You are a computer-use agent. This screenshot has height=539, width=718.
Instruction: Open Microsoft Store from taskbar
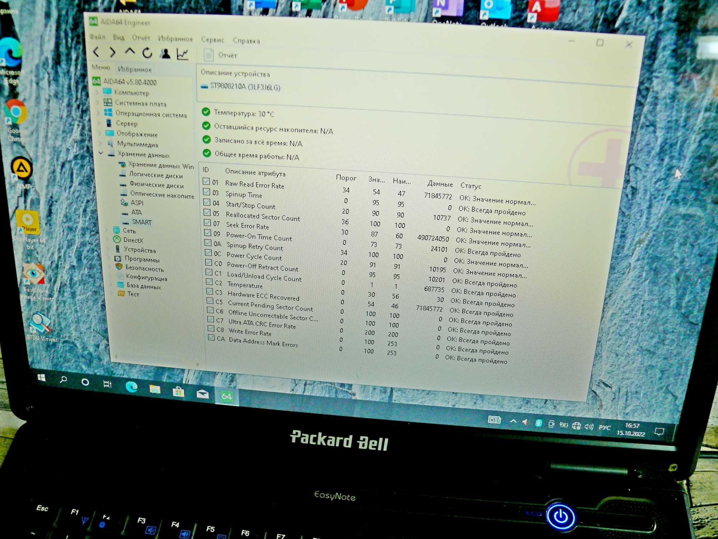(178, 391)
